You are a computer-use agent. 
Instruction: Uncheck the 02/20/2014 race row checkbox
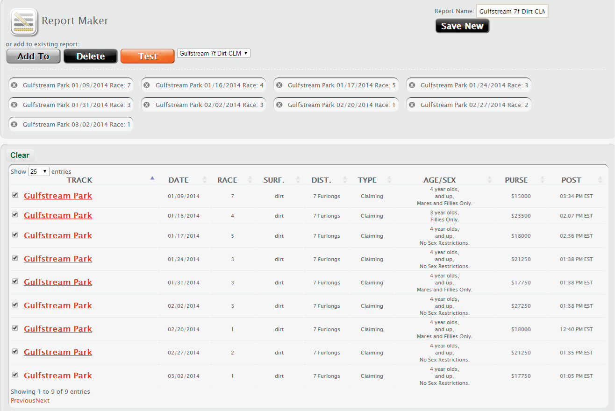(x=15, y=328)
